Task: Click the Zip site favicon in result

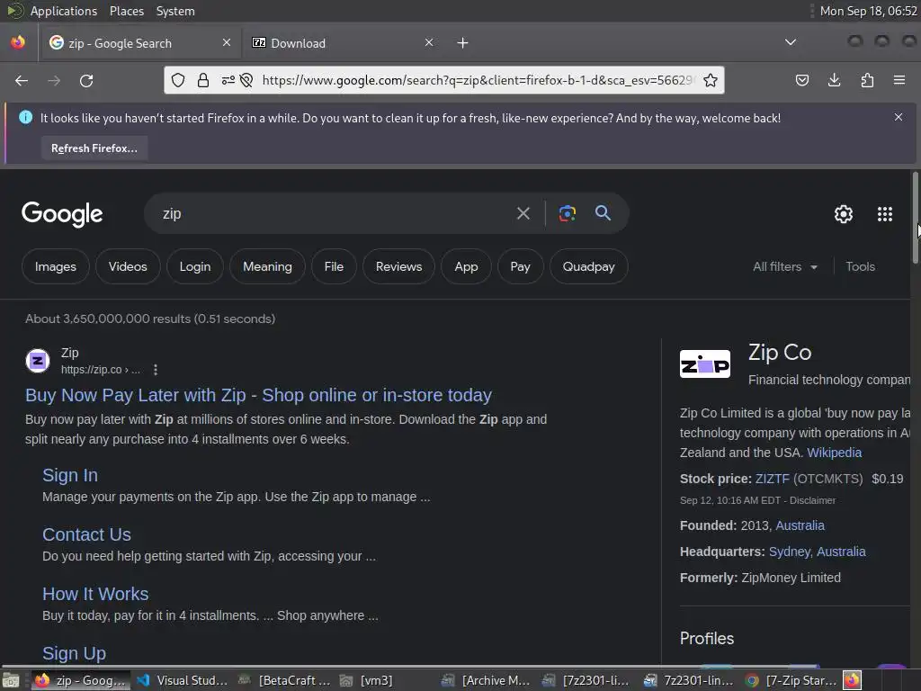Action: pyautogui.click(x=38, y=361)
